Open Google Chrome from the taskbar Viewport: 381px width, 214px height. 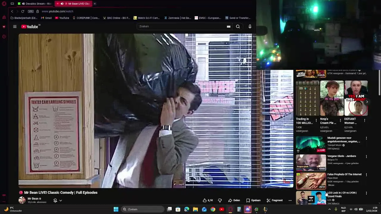pyautogui.click(x=213, y=209)
